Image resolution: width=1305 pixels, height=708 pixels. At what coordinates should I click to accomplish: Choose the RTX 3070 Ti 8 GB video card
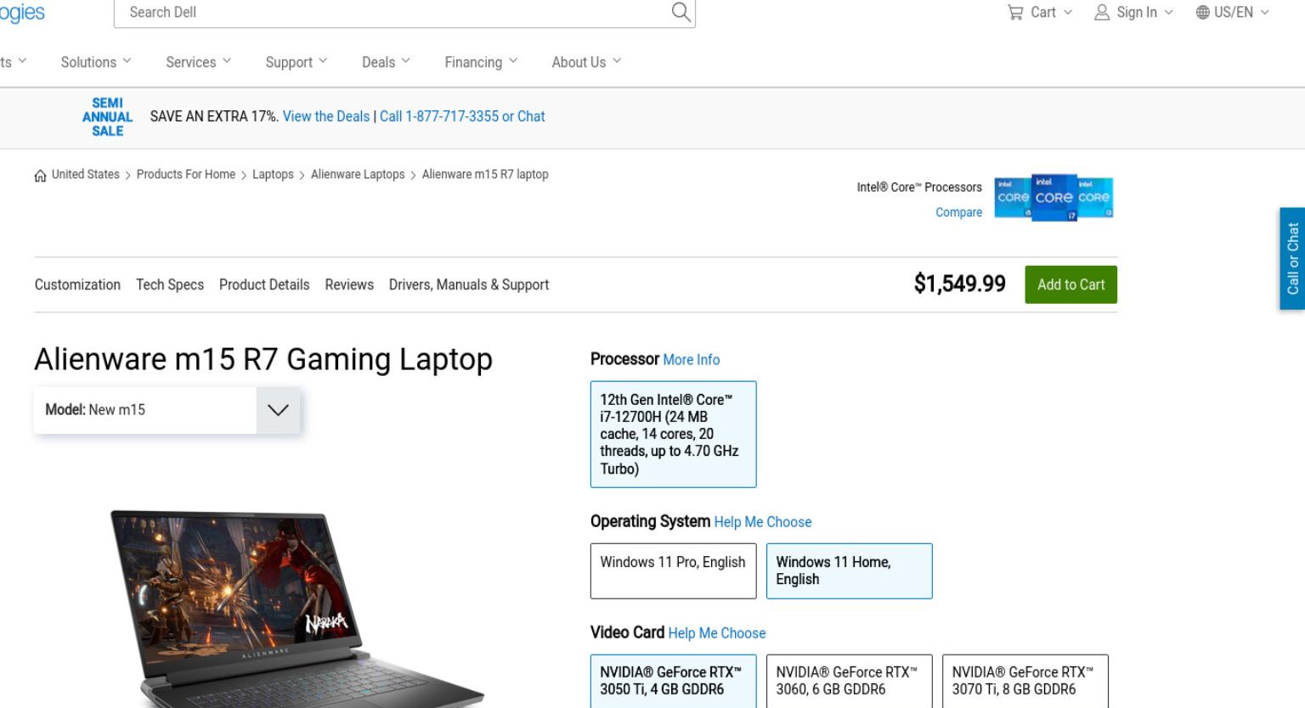[x=1025, y=681]
